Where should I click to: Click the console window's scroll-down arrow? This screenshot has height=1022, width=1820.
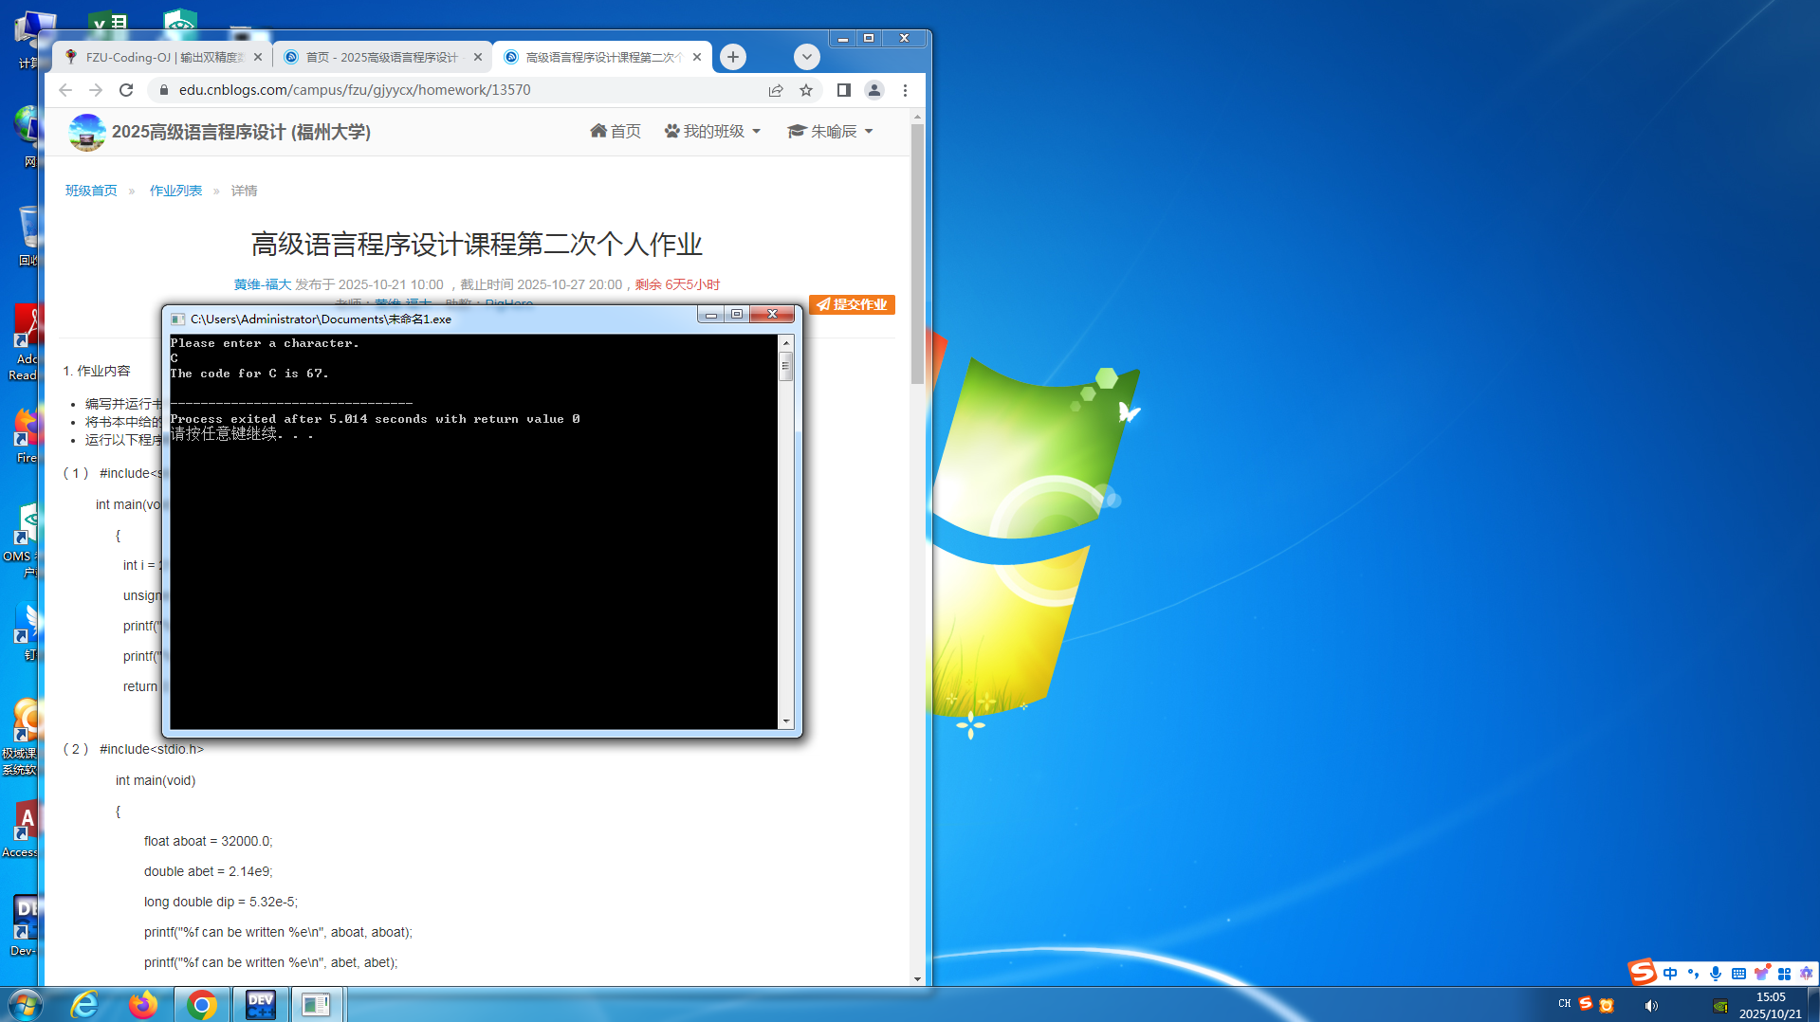click(785, 721)
